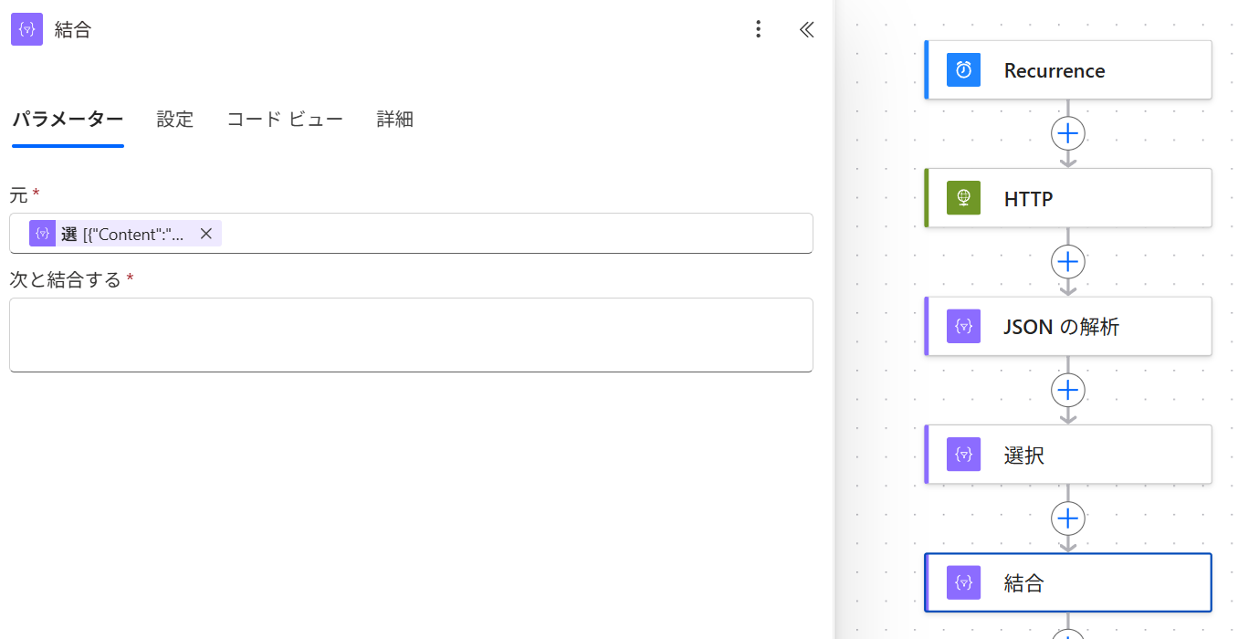The width and height of the screenshot is (1238, 639).
Task: Open the three-dot more options menu
Action: tap(758, 29)
